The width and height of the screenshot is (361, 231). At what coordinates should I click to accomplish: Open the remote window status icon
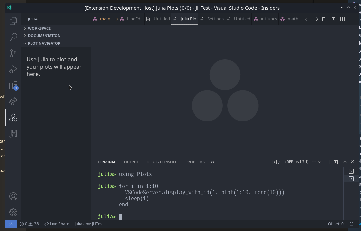coord(11,224)
